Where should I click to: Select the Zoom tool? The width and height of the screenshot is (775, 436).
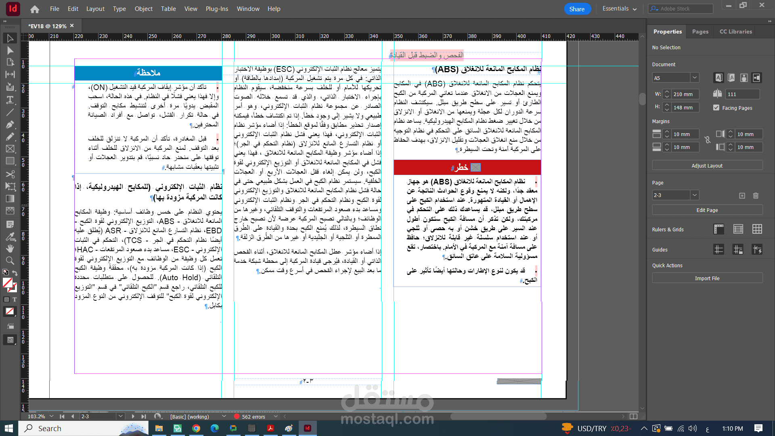tap(10, 260)
